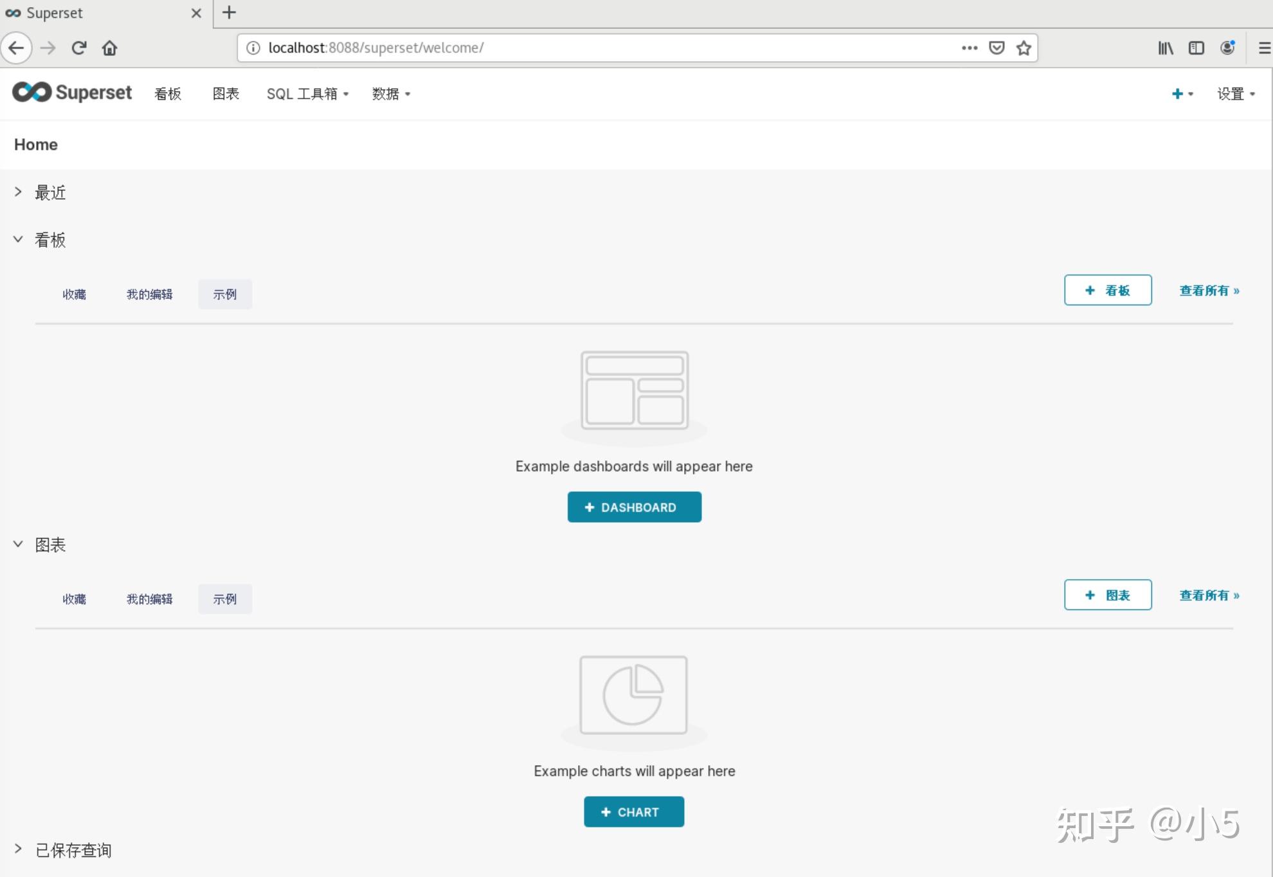The height and width of the screenshot is (877, 1273).
Task: Switch to 我的编辑 tab under 看板
Action: [x=149, y=294]
